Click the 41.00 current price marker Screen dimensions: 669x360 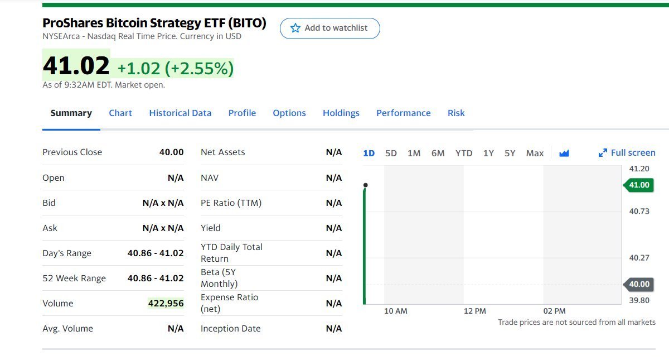click(639, 185)
